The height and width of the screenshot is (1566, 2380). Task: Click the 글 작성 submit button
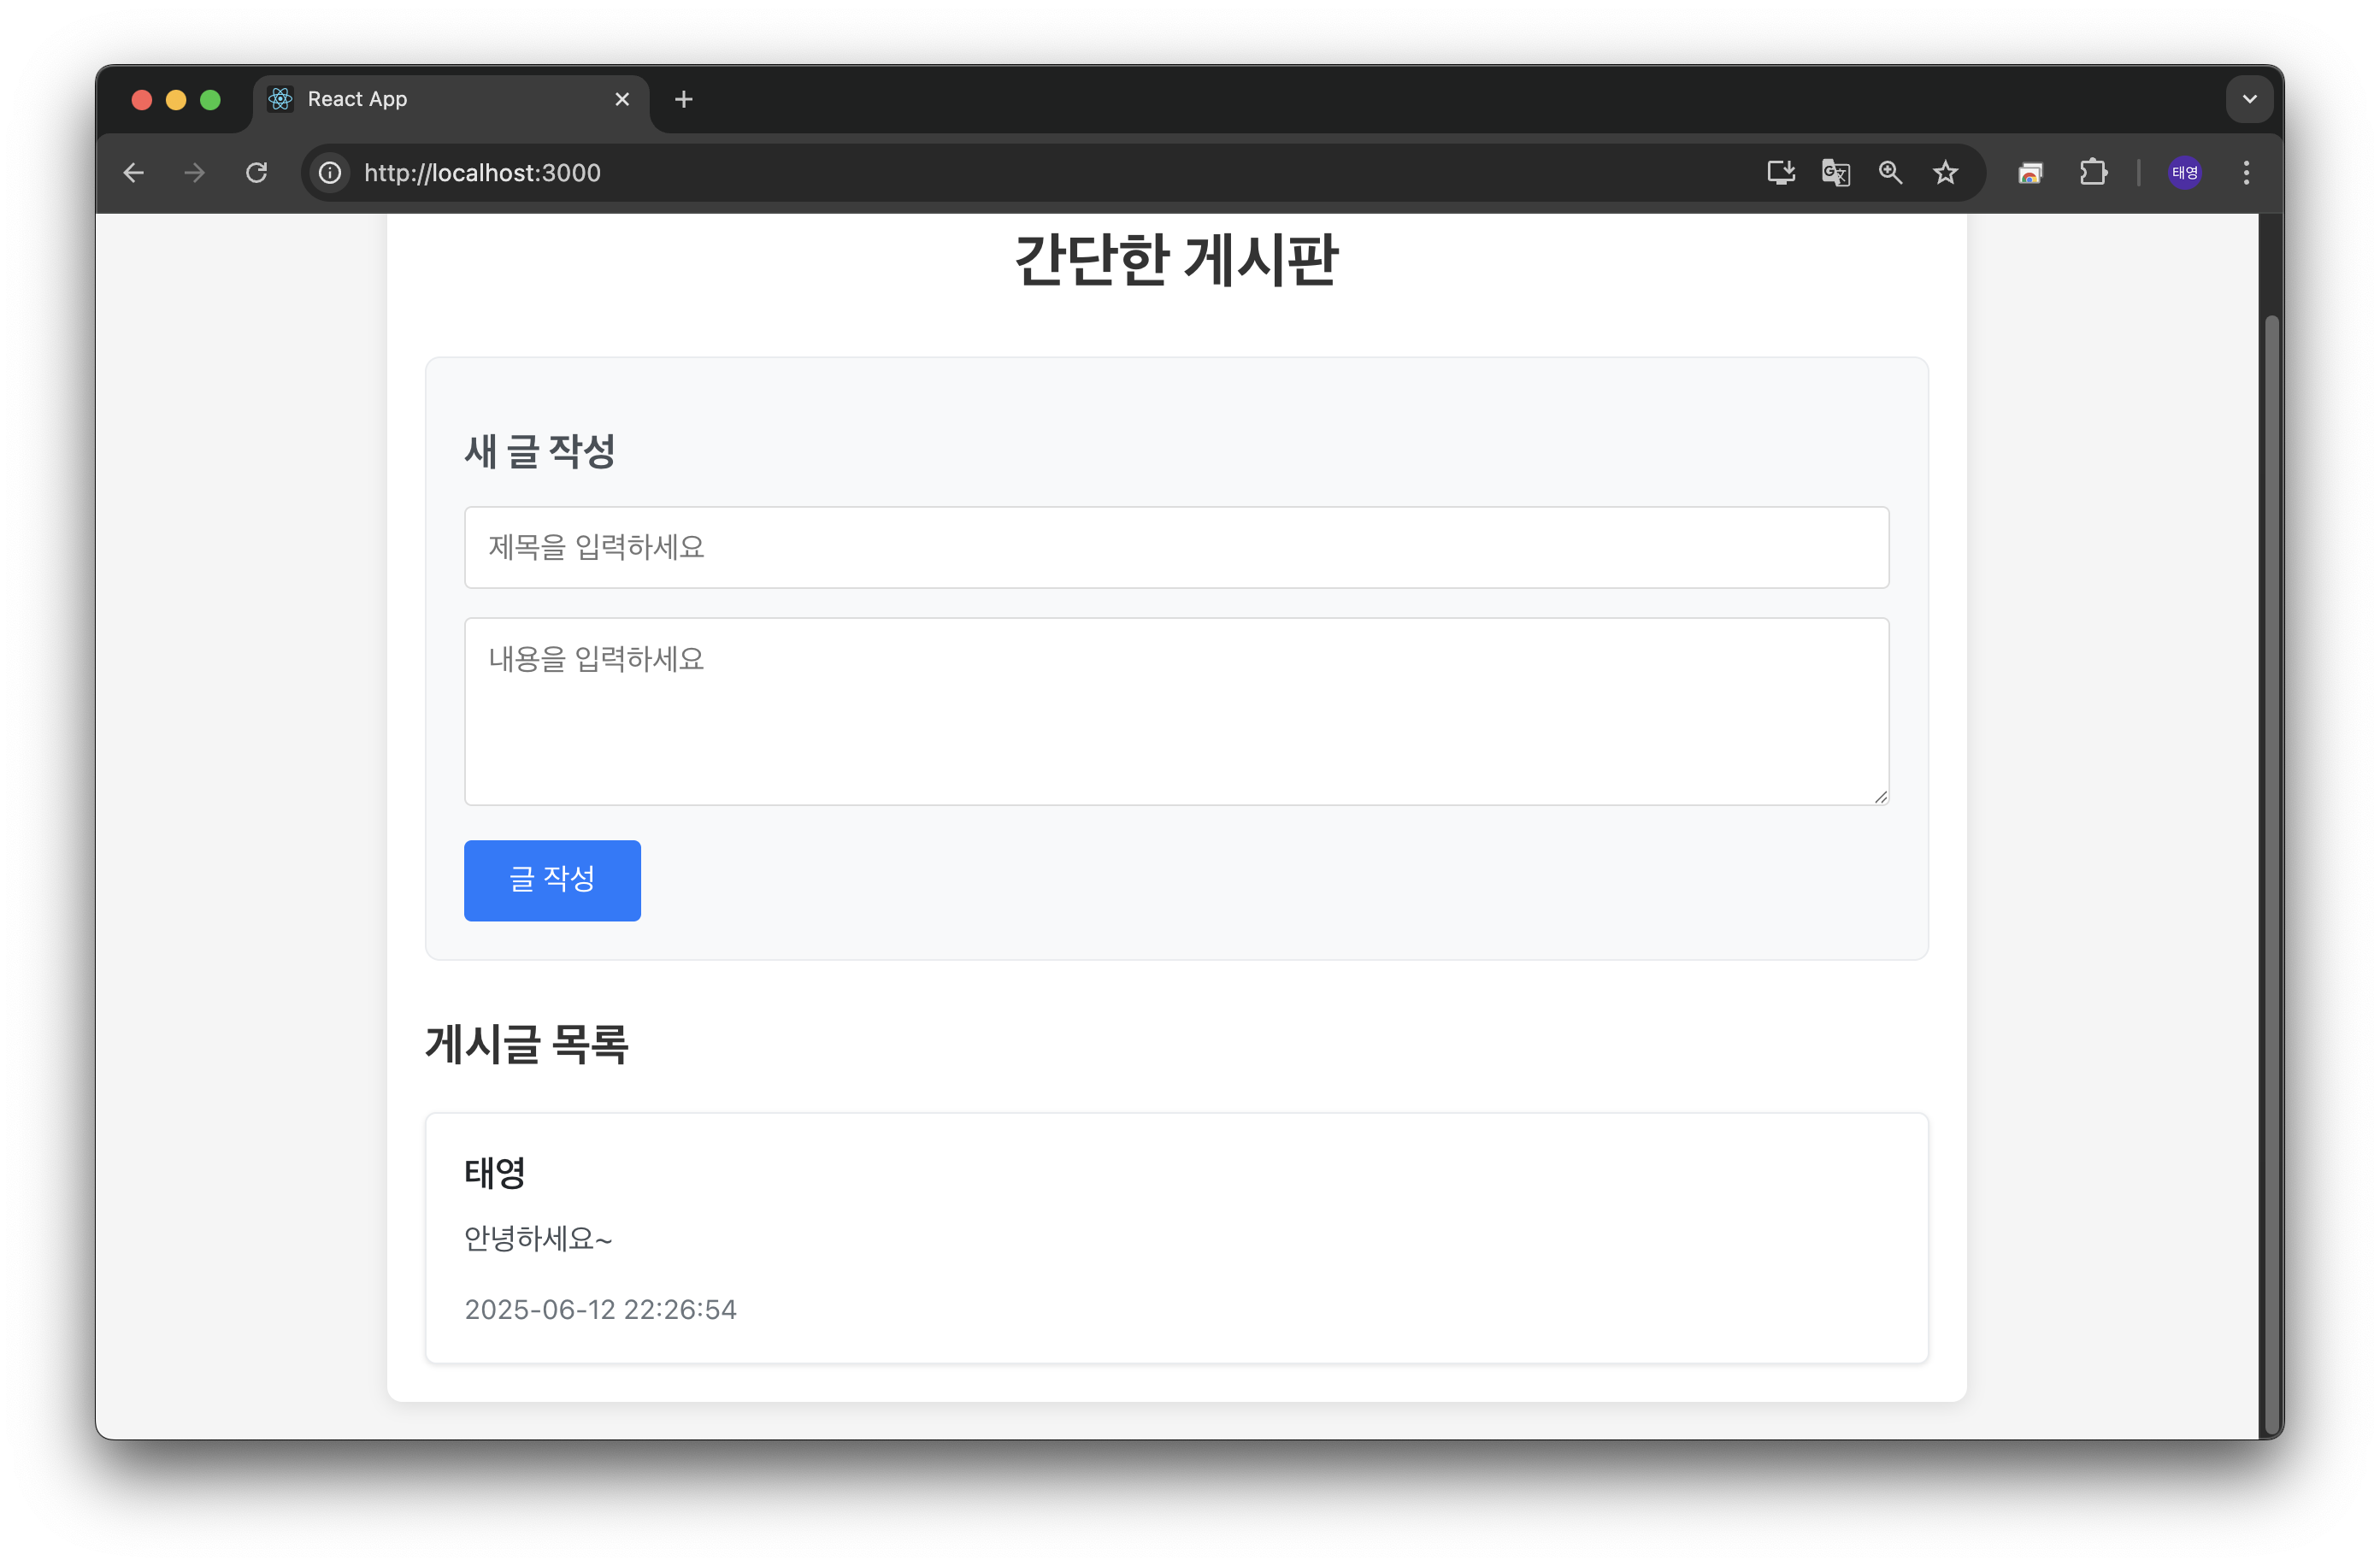point(552,880)
